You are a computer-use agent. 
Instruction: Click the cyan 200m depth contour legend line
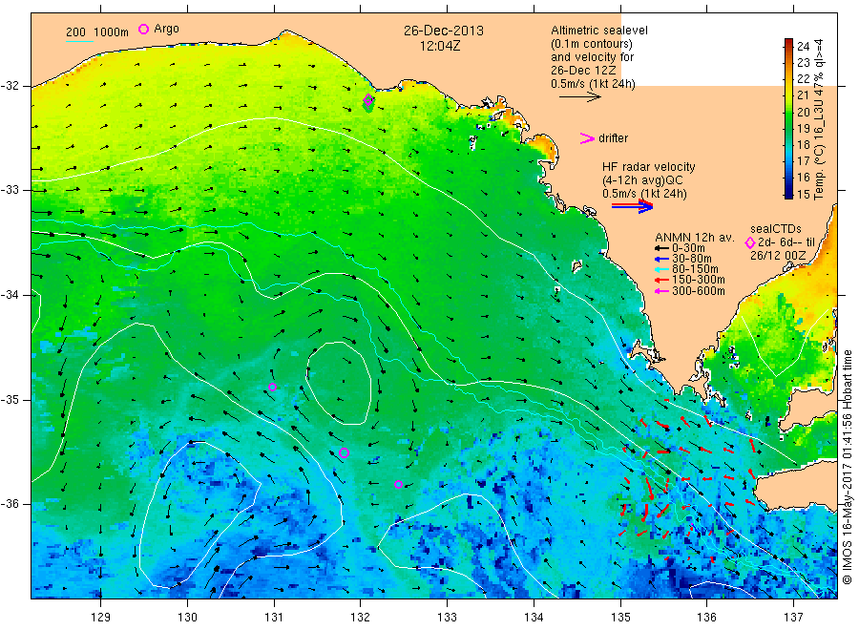point(79,41)
